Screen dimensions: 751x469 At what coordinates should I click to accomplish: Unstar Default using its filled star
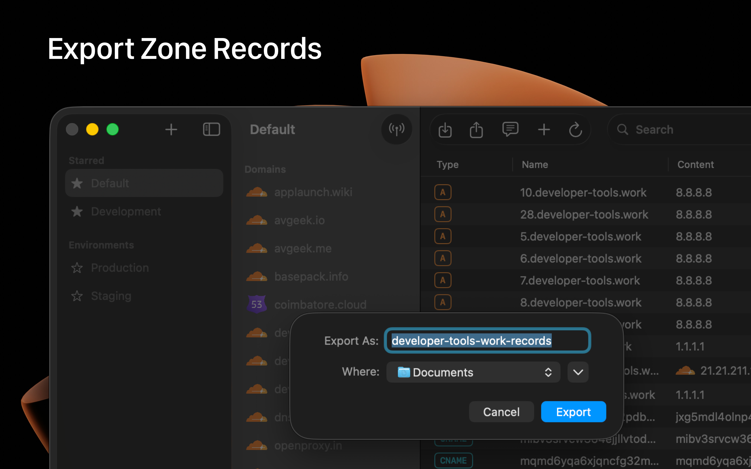click(77, 183)
